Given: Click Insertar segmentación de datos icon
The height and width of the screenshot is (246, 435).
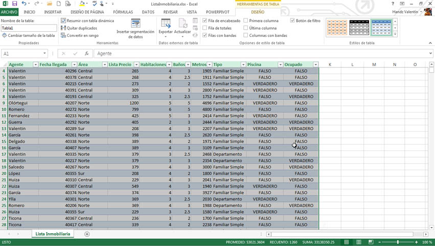Looking at the screenshot, I should [135, 24].
